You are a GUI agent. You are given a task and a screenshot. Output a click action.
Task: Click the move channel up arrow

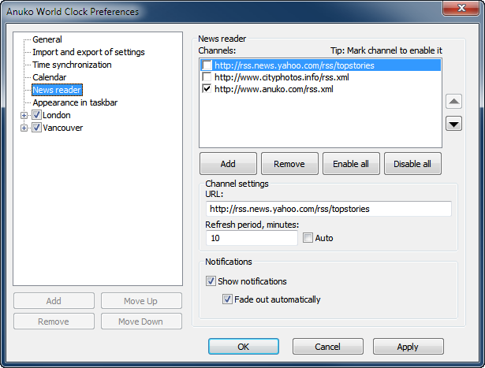(453, 102)
